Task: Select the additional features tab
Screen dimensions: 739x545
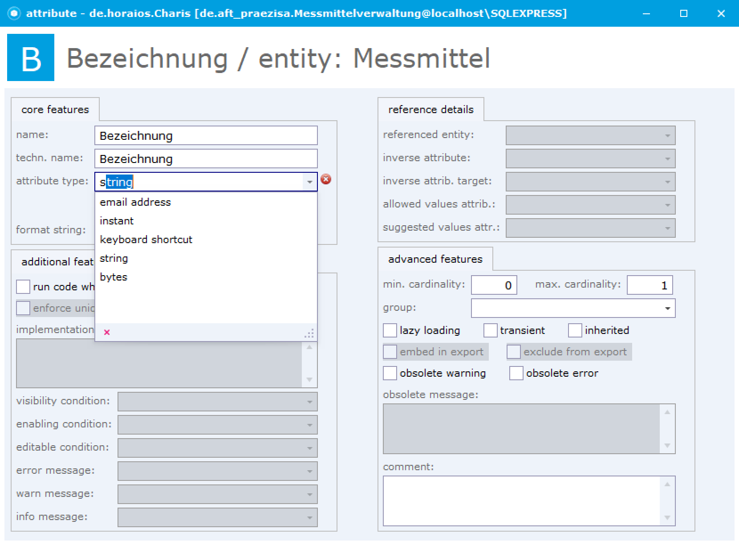Action: click(53, 262)
